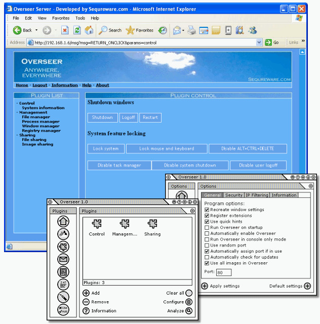Click the Back arrow in Internet Explorer

click(x=17, y=30)
